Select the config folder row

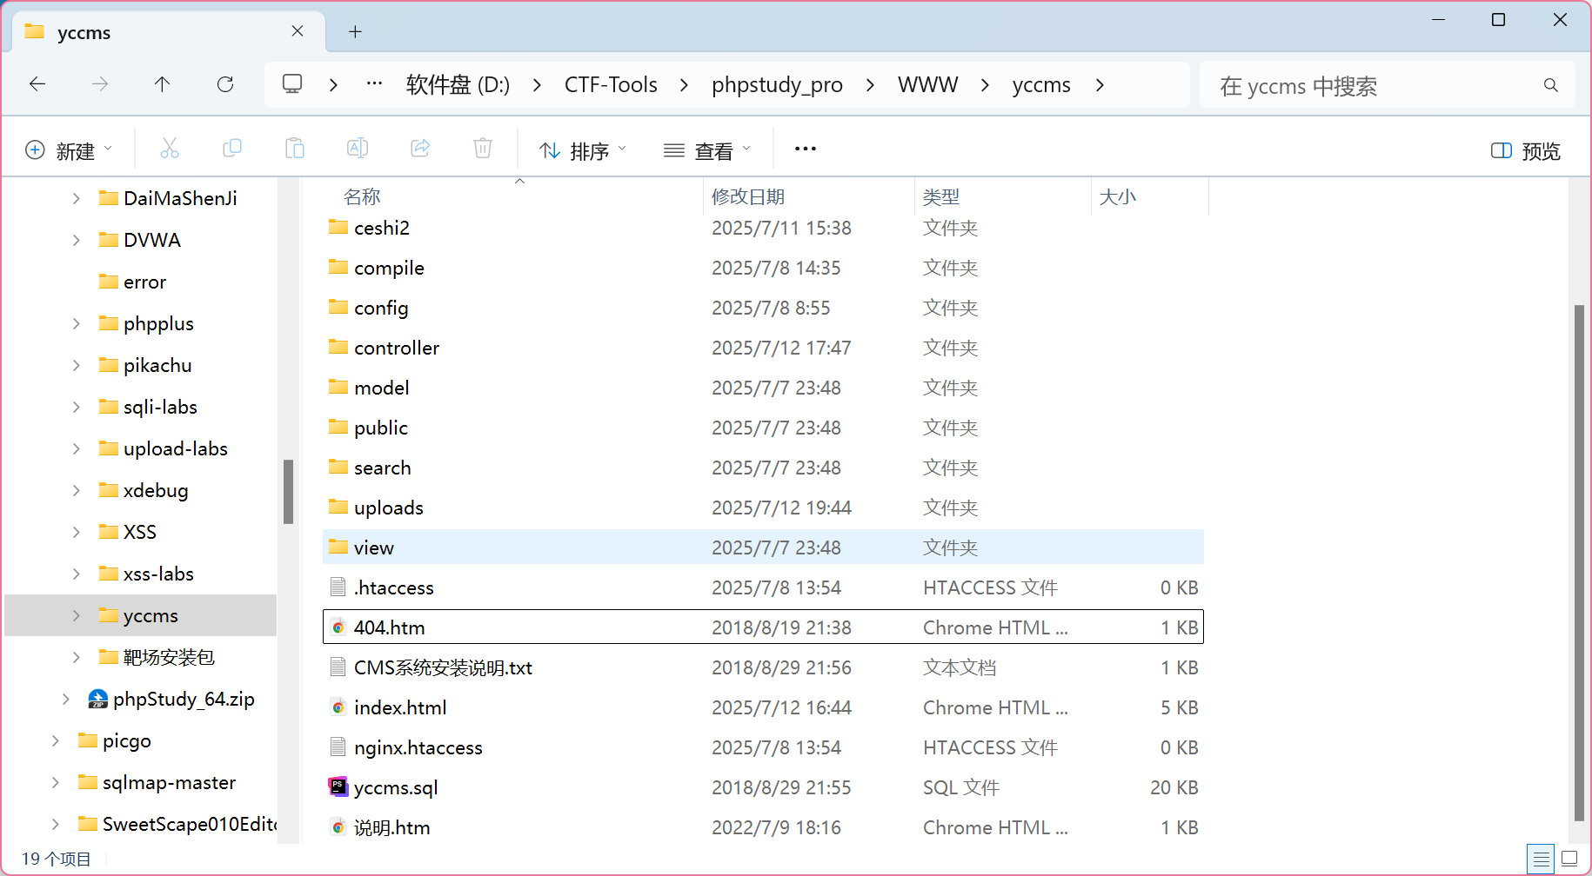[x=763, y=308]
